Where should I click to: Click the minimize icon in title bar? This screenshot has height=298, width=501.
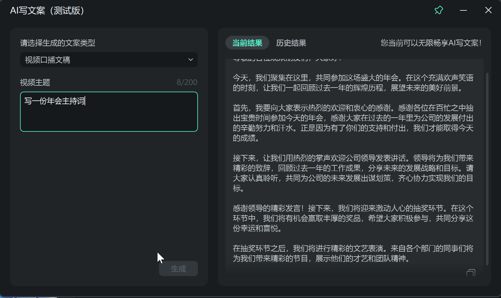point(463,10)
